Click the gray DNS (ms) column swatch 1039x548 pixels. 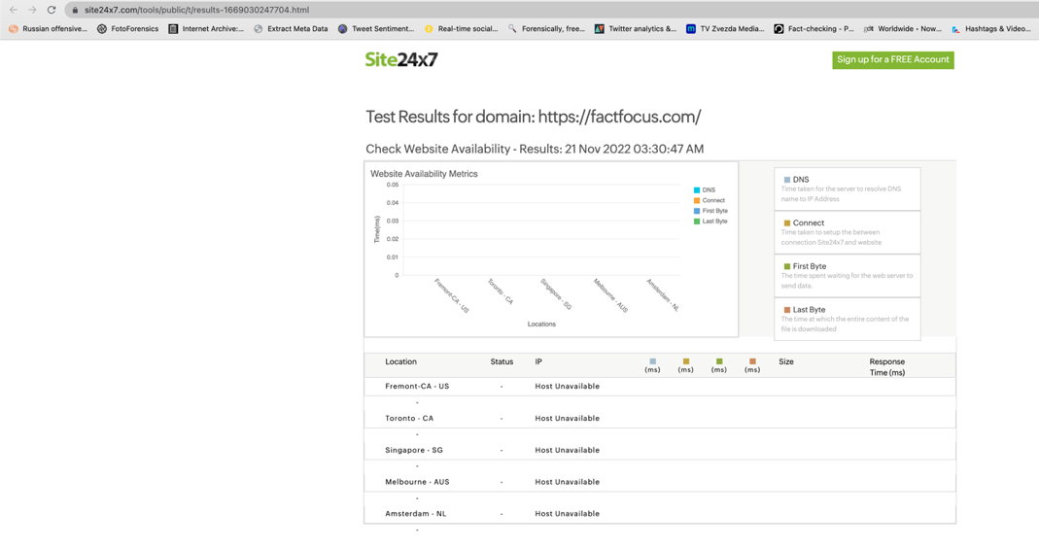point(653,361)
